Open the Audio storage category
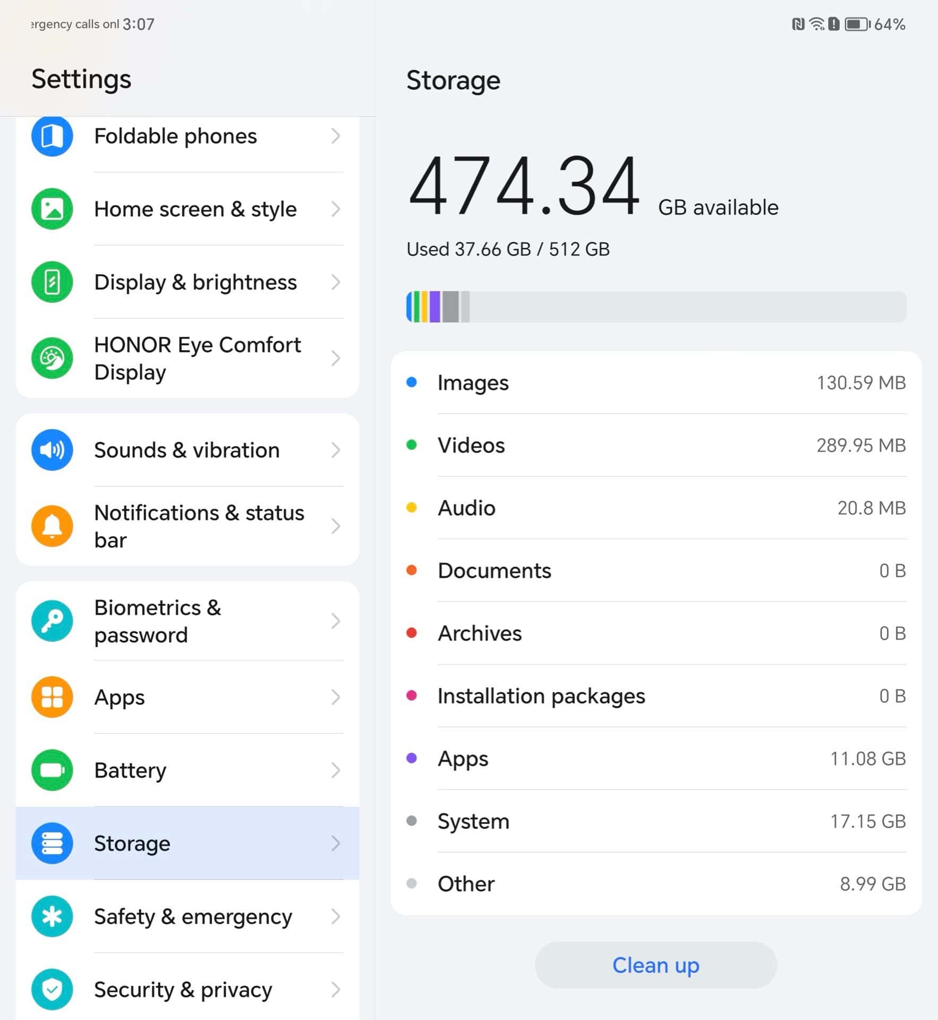The width and height of the screenshot is (938, 1020). [656, 508]
